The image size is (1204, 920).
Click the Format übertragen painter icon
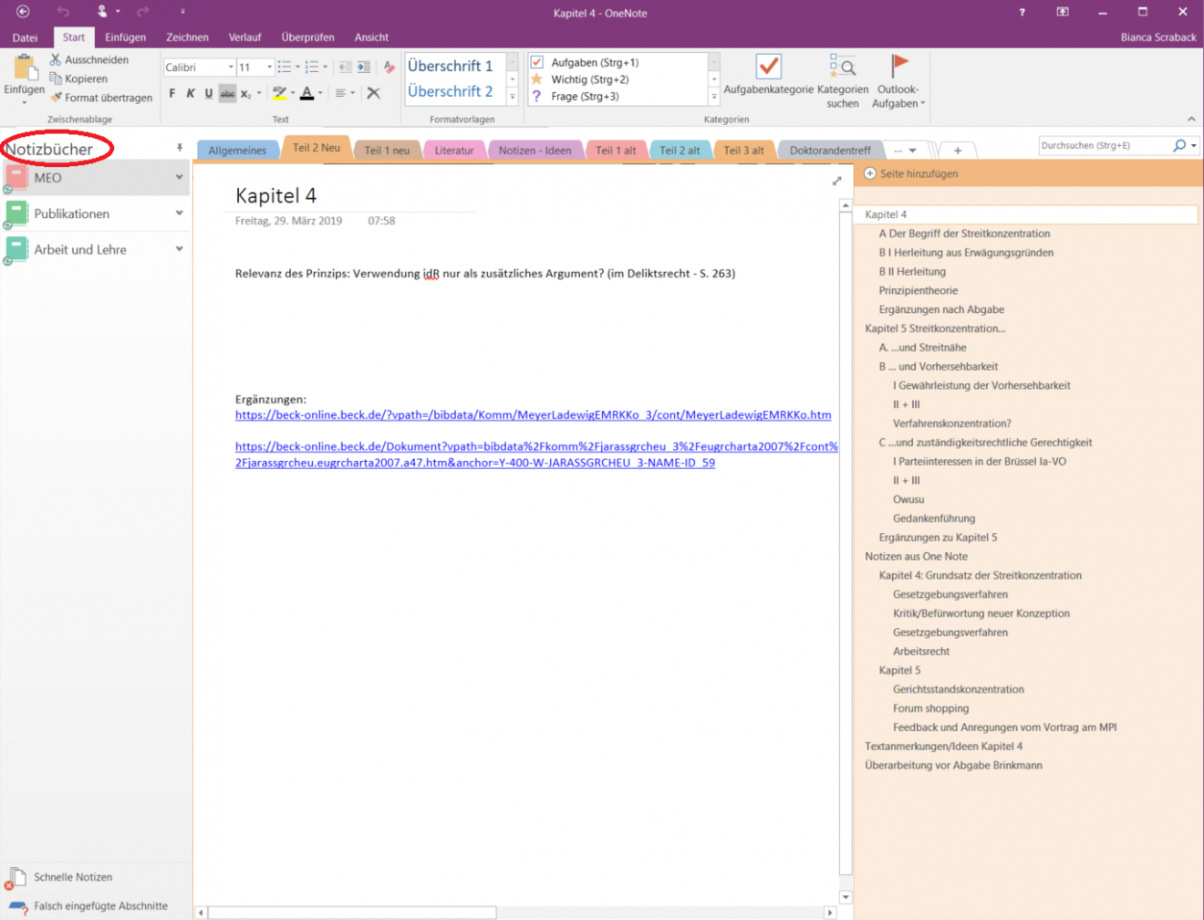(57, 98)
